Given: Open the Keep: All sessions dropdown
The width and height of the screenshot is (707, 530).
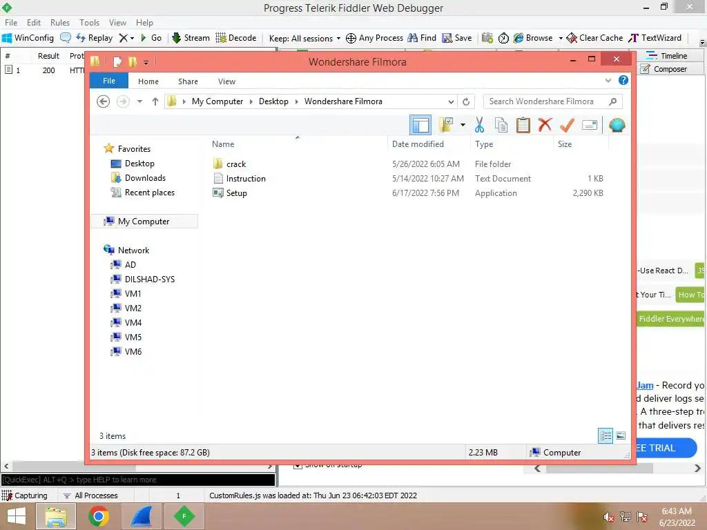Looking at the screenshot, I should pyautogui.click(x=304, y=39).
